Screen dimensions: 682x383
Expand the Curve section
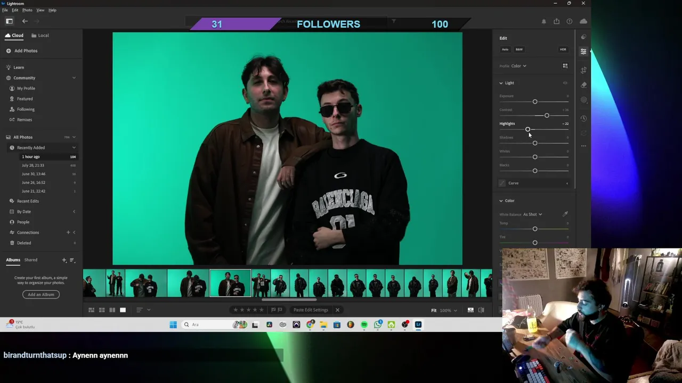[x=567, y=183]
